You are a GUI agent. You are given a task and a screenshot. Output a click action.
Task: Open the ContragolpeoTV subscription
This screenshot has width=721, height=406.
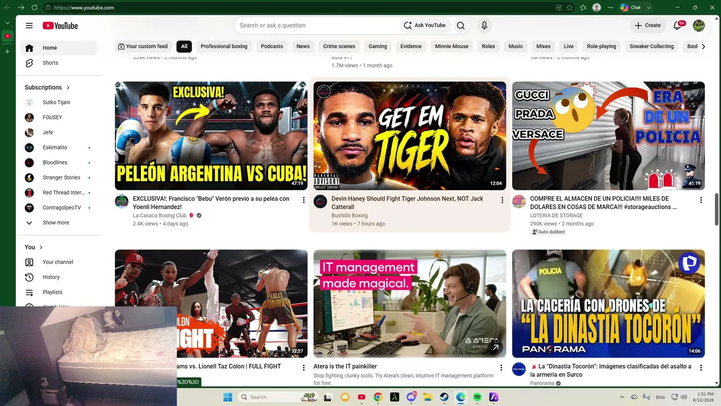coord(59,208)
